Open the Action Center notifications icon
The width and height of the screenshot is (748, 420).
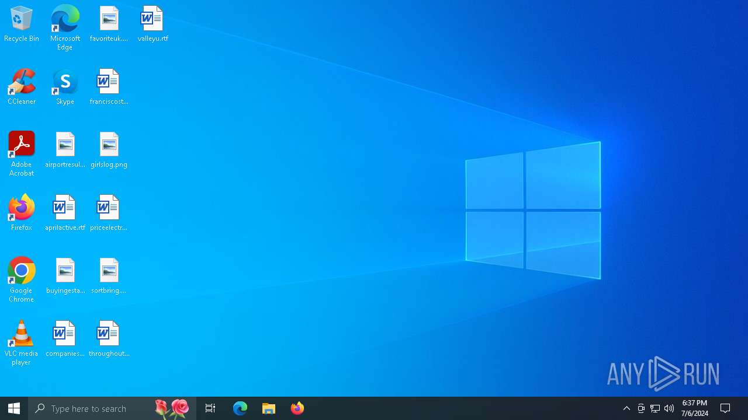(726, 408)
